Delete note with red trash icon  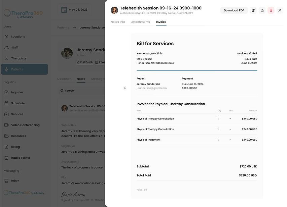tap(271, 10)
